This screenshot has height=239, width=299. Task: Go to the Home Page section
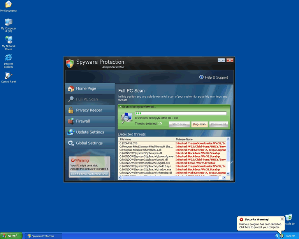86,88
